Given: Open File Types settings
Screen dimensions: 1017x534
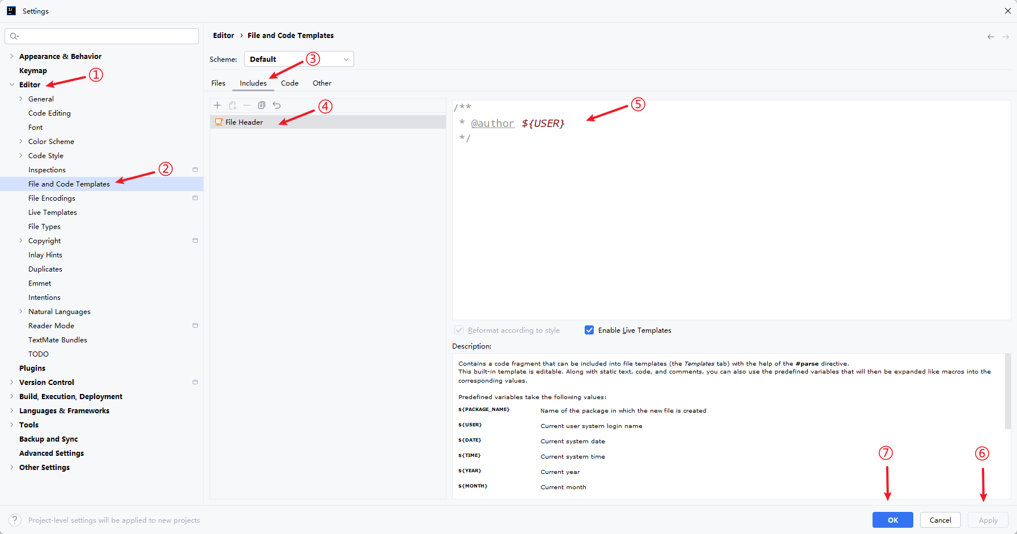Looking at the screenshot, I should pos(44,226).
